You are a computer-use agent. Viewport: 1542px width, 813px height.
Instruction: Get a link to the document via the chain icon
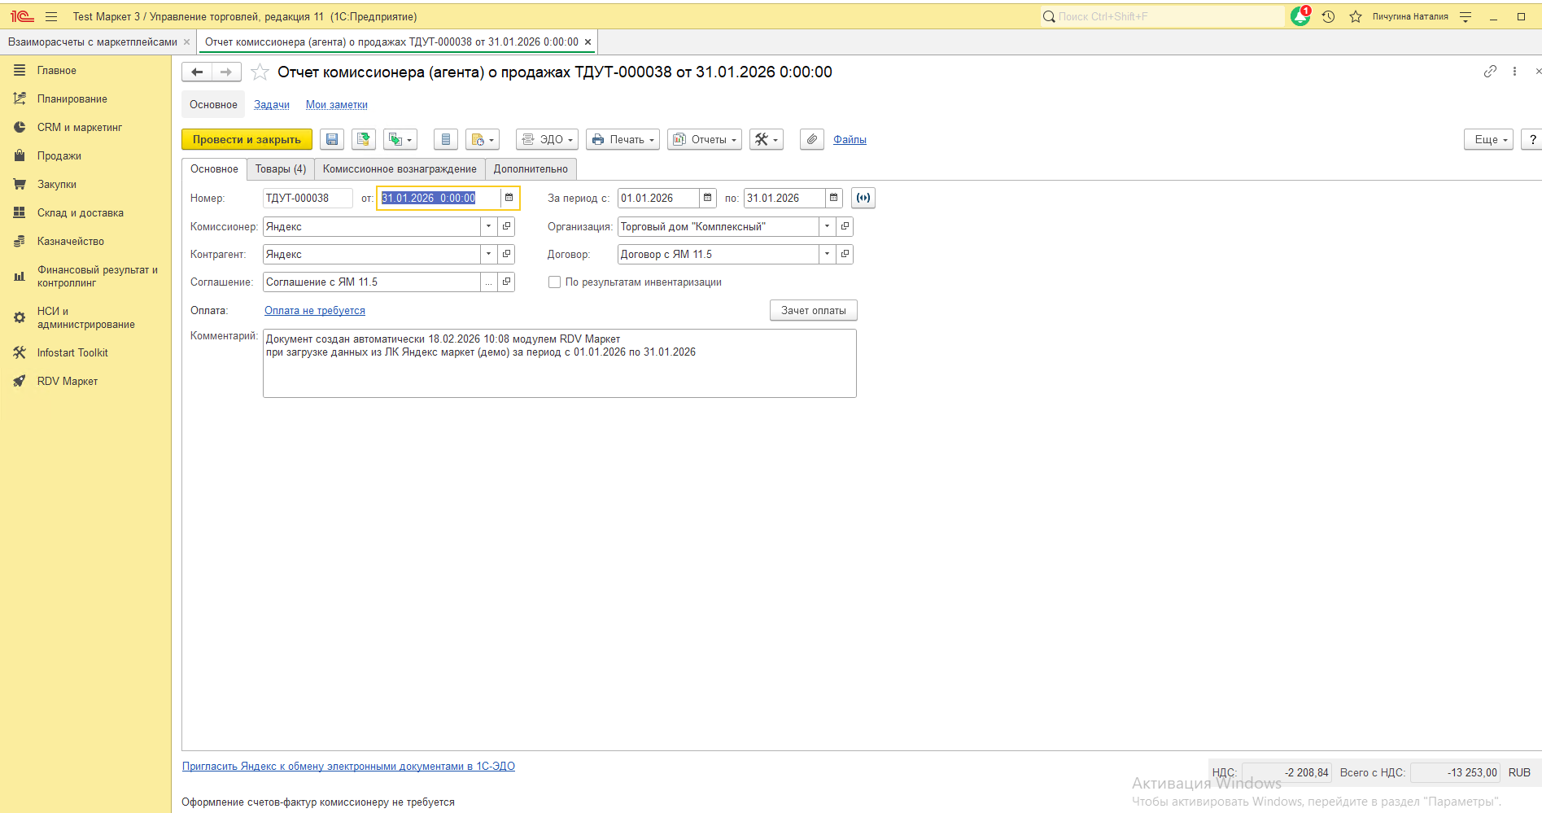(x=1490, y=72)
